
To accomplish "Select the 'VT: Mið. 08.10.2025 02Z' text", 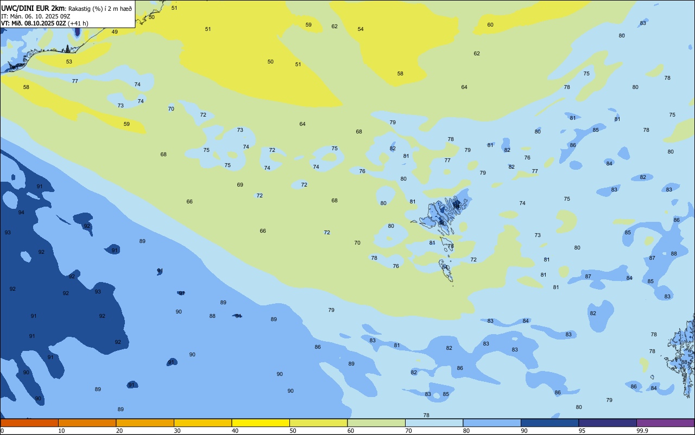I will (x=34, y=23).
